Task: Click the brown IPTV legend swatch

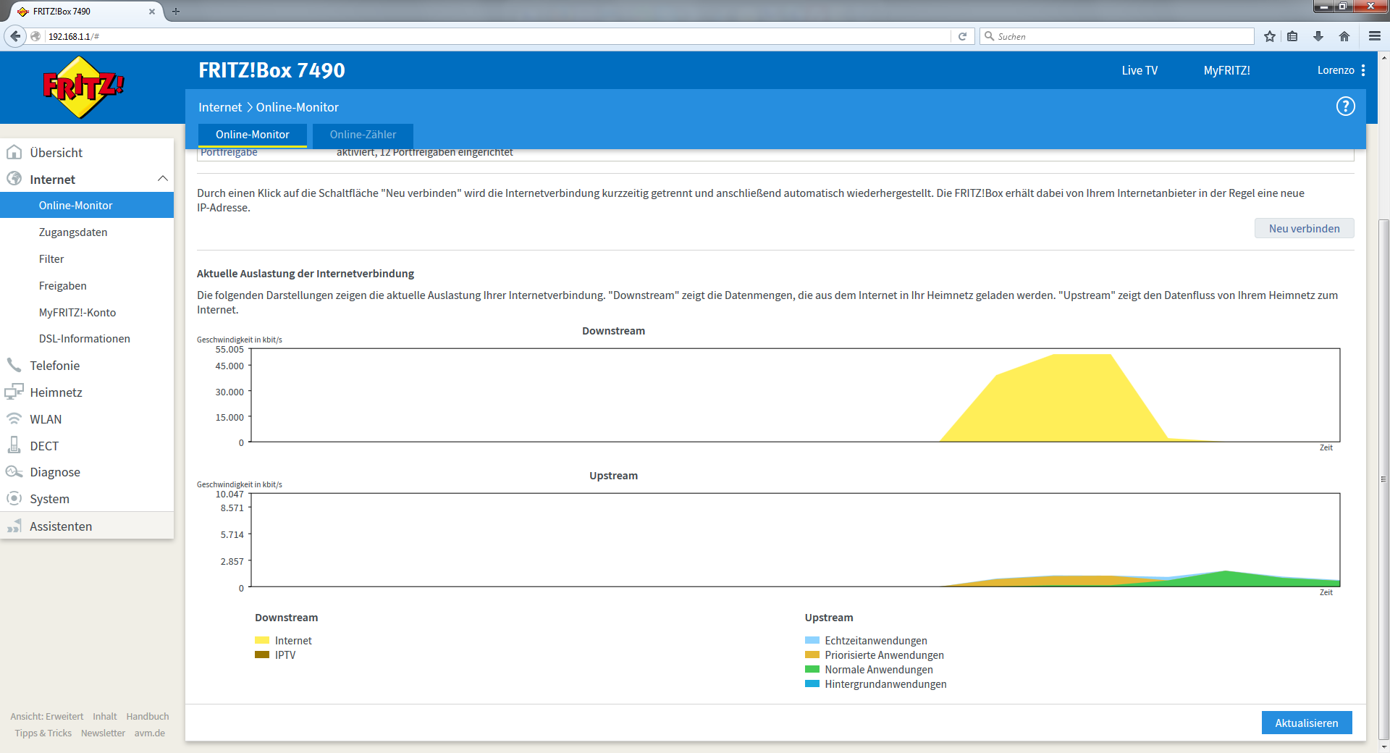Action: click(262, 655)
